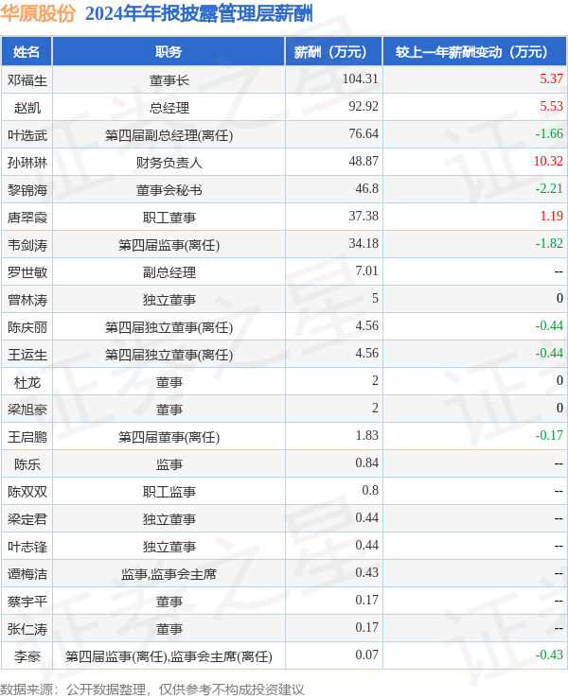The height and width of the screenshot is (698, 568).
Task: Click the salary value 37.38
Action: coord(364,217)
